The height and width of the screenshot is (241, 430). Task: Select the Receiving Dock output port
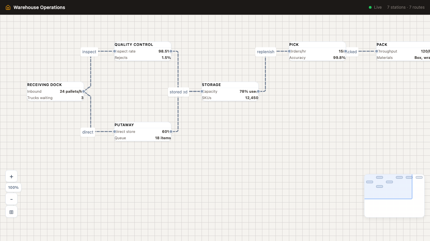(x=84, y=91)
